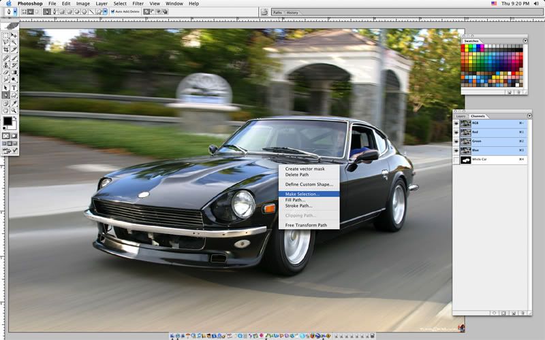
Task: Expand the shape options dropdown arrow
Action: [x=106, y=12]
